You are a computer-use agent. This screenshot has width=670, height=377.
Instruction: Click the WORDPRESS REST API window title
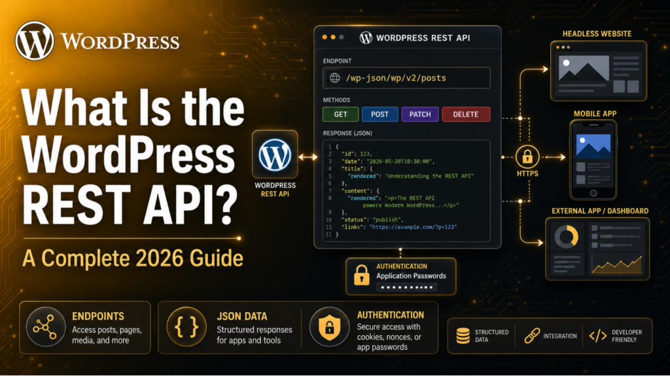[x=423, y=37]
